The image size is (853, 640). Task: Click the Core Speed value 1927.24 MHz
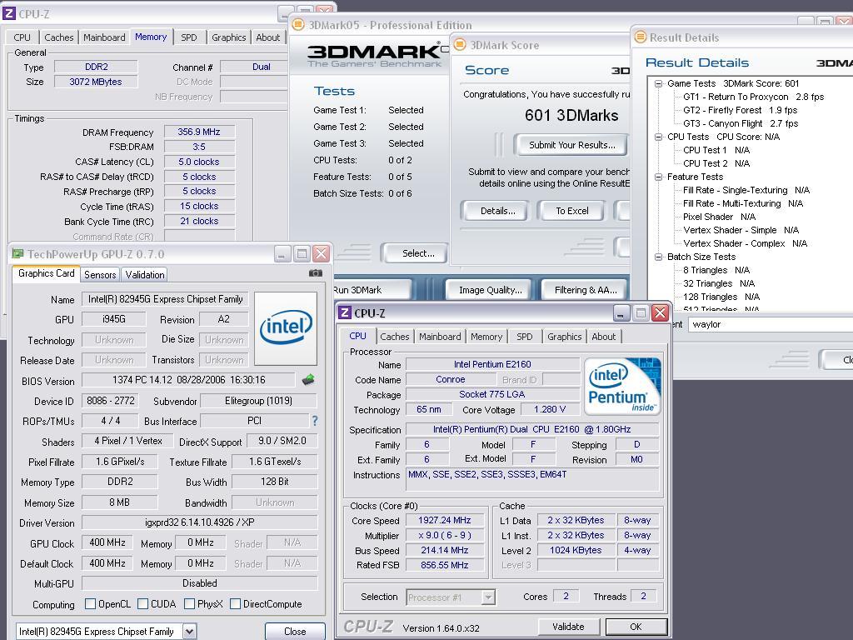click(445, 520)
